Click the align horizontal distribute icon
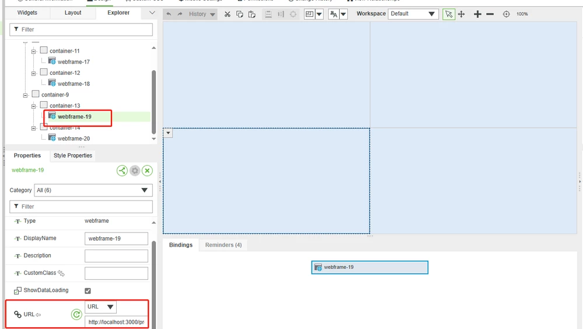This screenshot has width=583, height=329. pyautogui.click(x=281, y=14)
